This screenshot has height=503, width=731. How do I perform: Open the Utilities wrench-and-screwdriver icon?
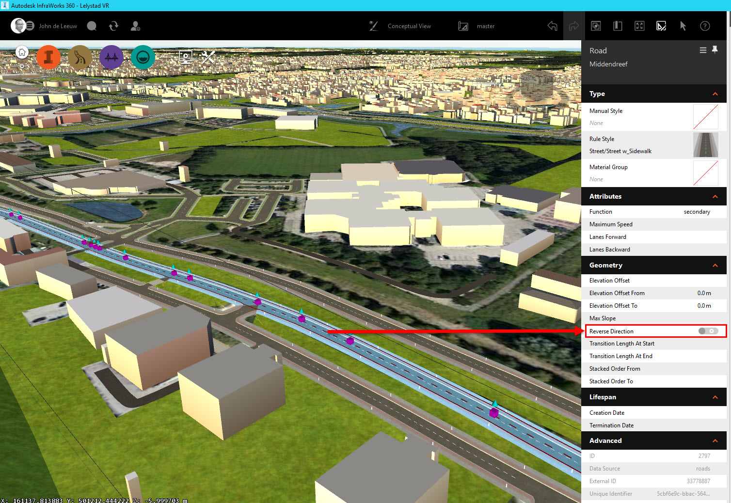207,56
